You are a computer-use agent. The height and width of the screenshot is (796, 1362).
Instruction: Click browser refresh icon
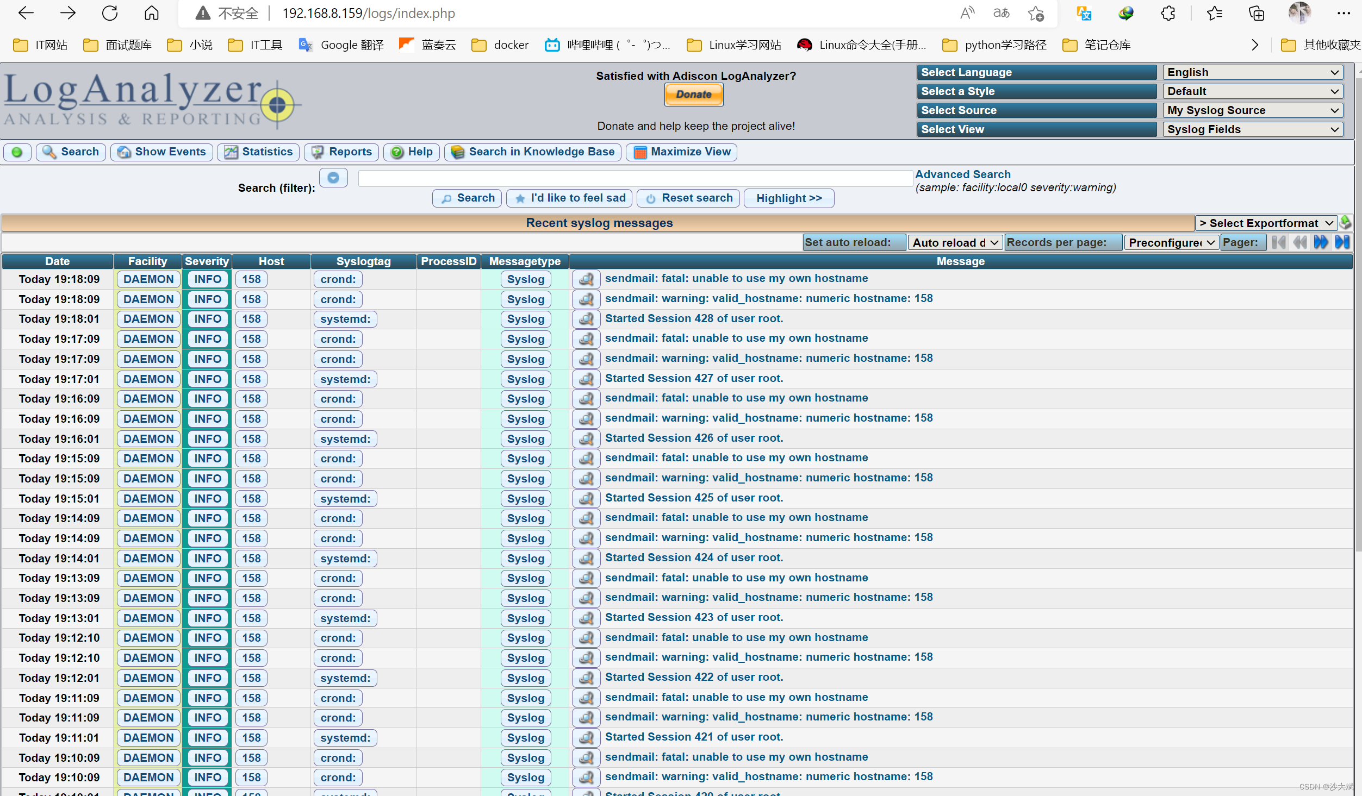click(x=109, y=13)
